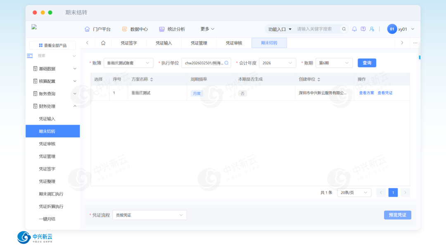This screenshot has width=446, height=251.
Task: Go to page 1 in pagination
Action: coord(393,192)
